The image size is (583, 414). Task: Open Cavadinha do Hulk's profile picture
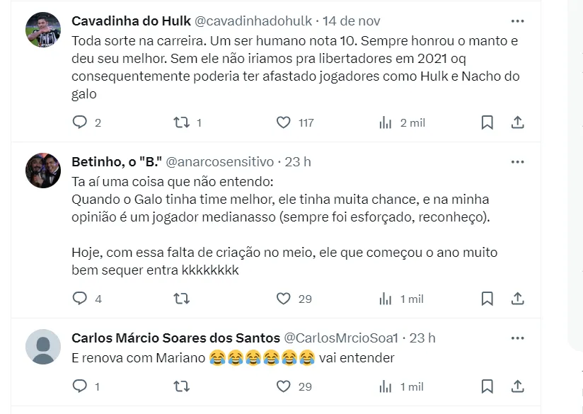(x=43, y=29)
